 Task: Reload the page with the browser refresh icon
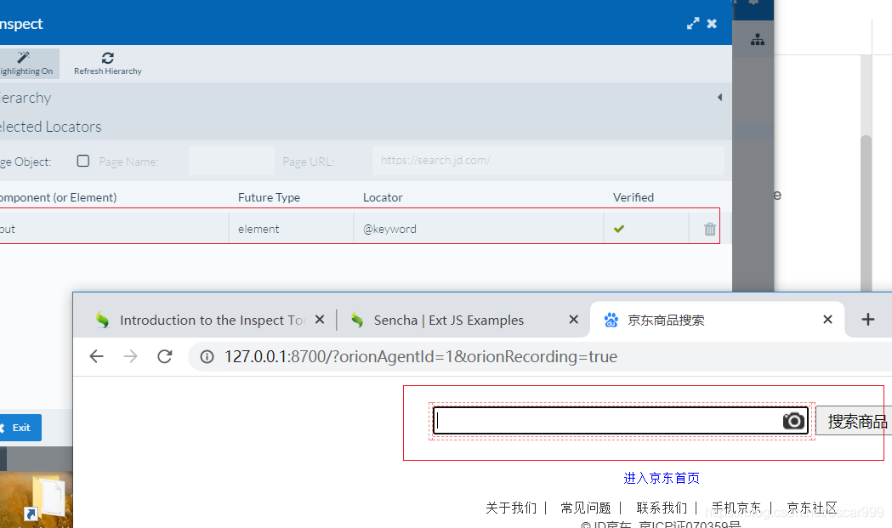(164, 356)
